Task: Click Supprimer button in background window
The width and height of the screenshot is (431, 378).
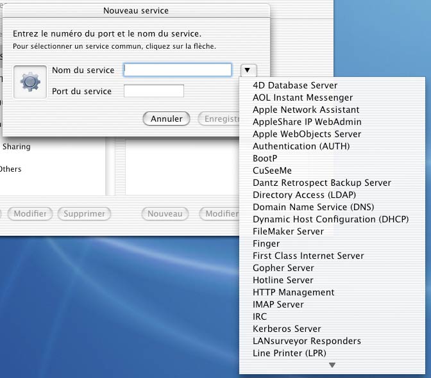Action: [84, 213]
